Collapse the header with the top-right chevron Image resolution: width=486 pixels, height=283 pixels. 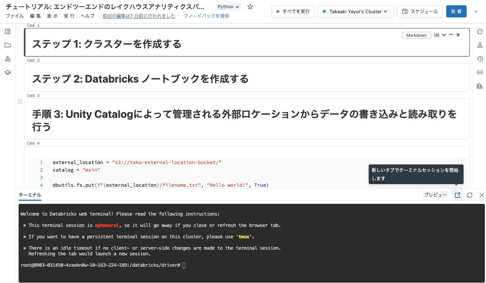[476, 11]
